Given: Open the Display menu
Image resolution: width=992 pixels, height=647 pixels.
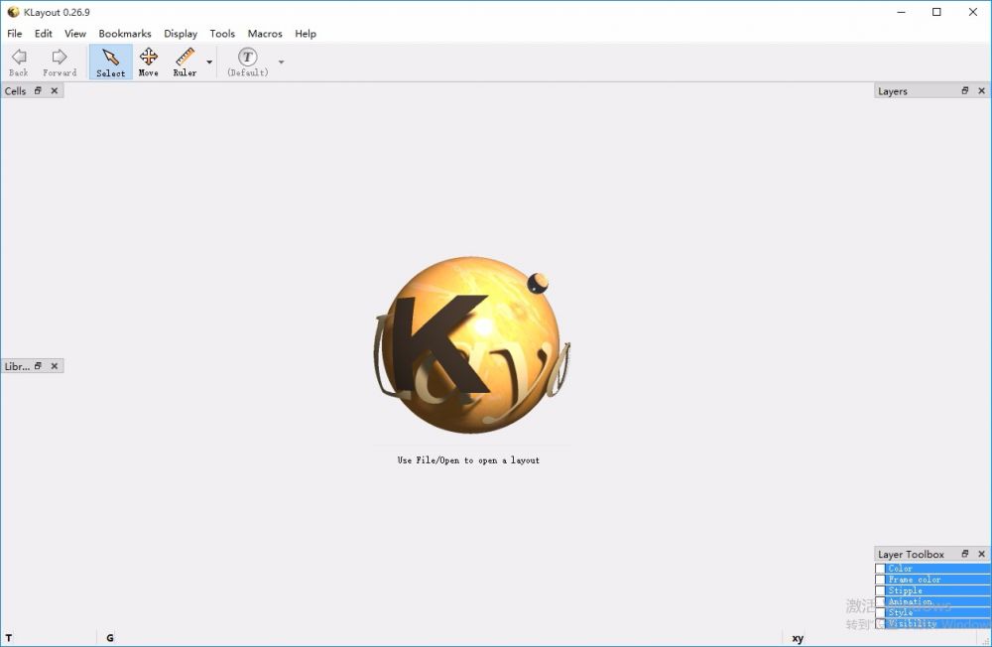Looking at the screenshot, I should [x=181, y=34].
